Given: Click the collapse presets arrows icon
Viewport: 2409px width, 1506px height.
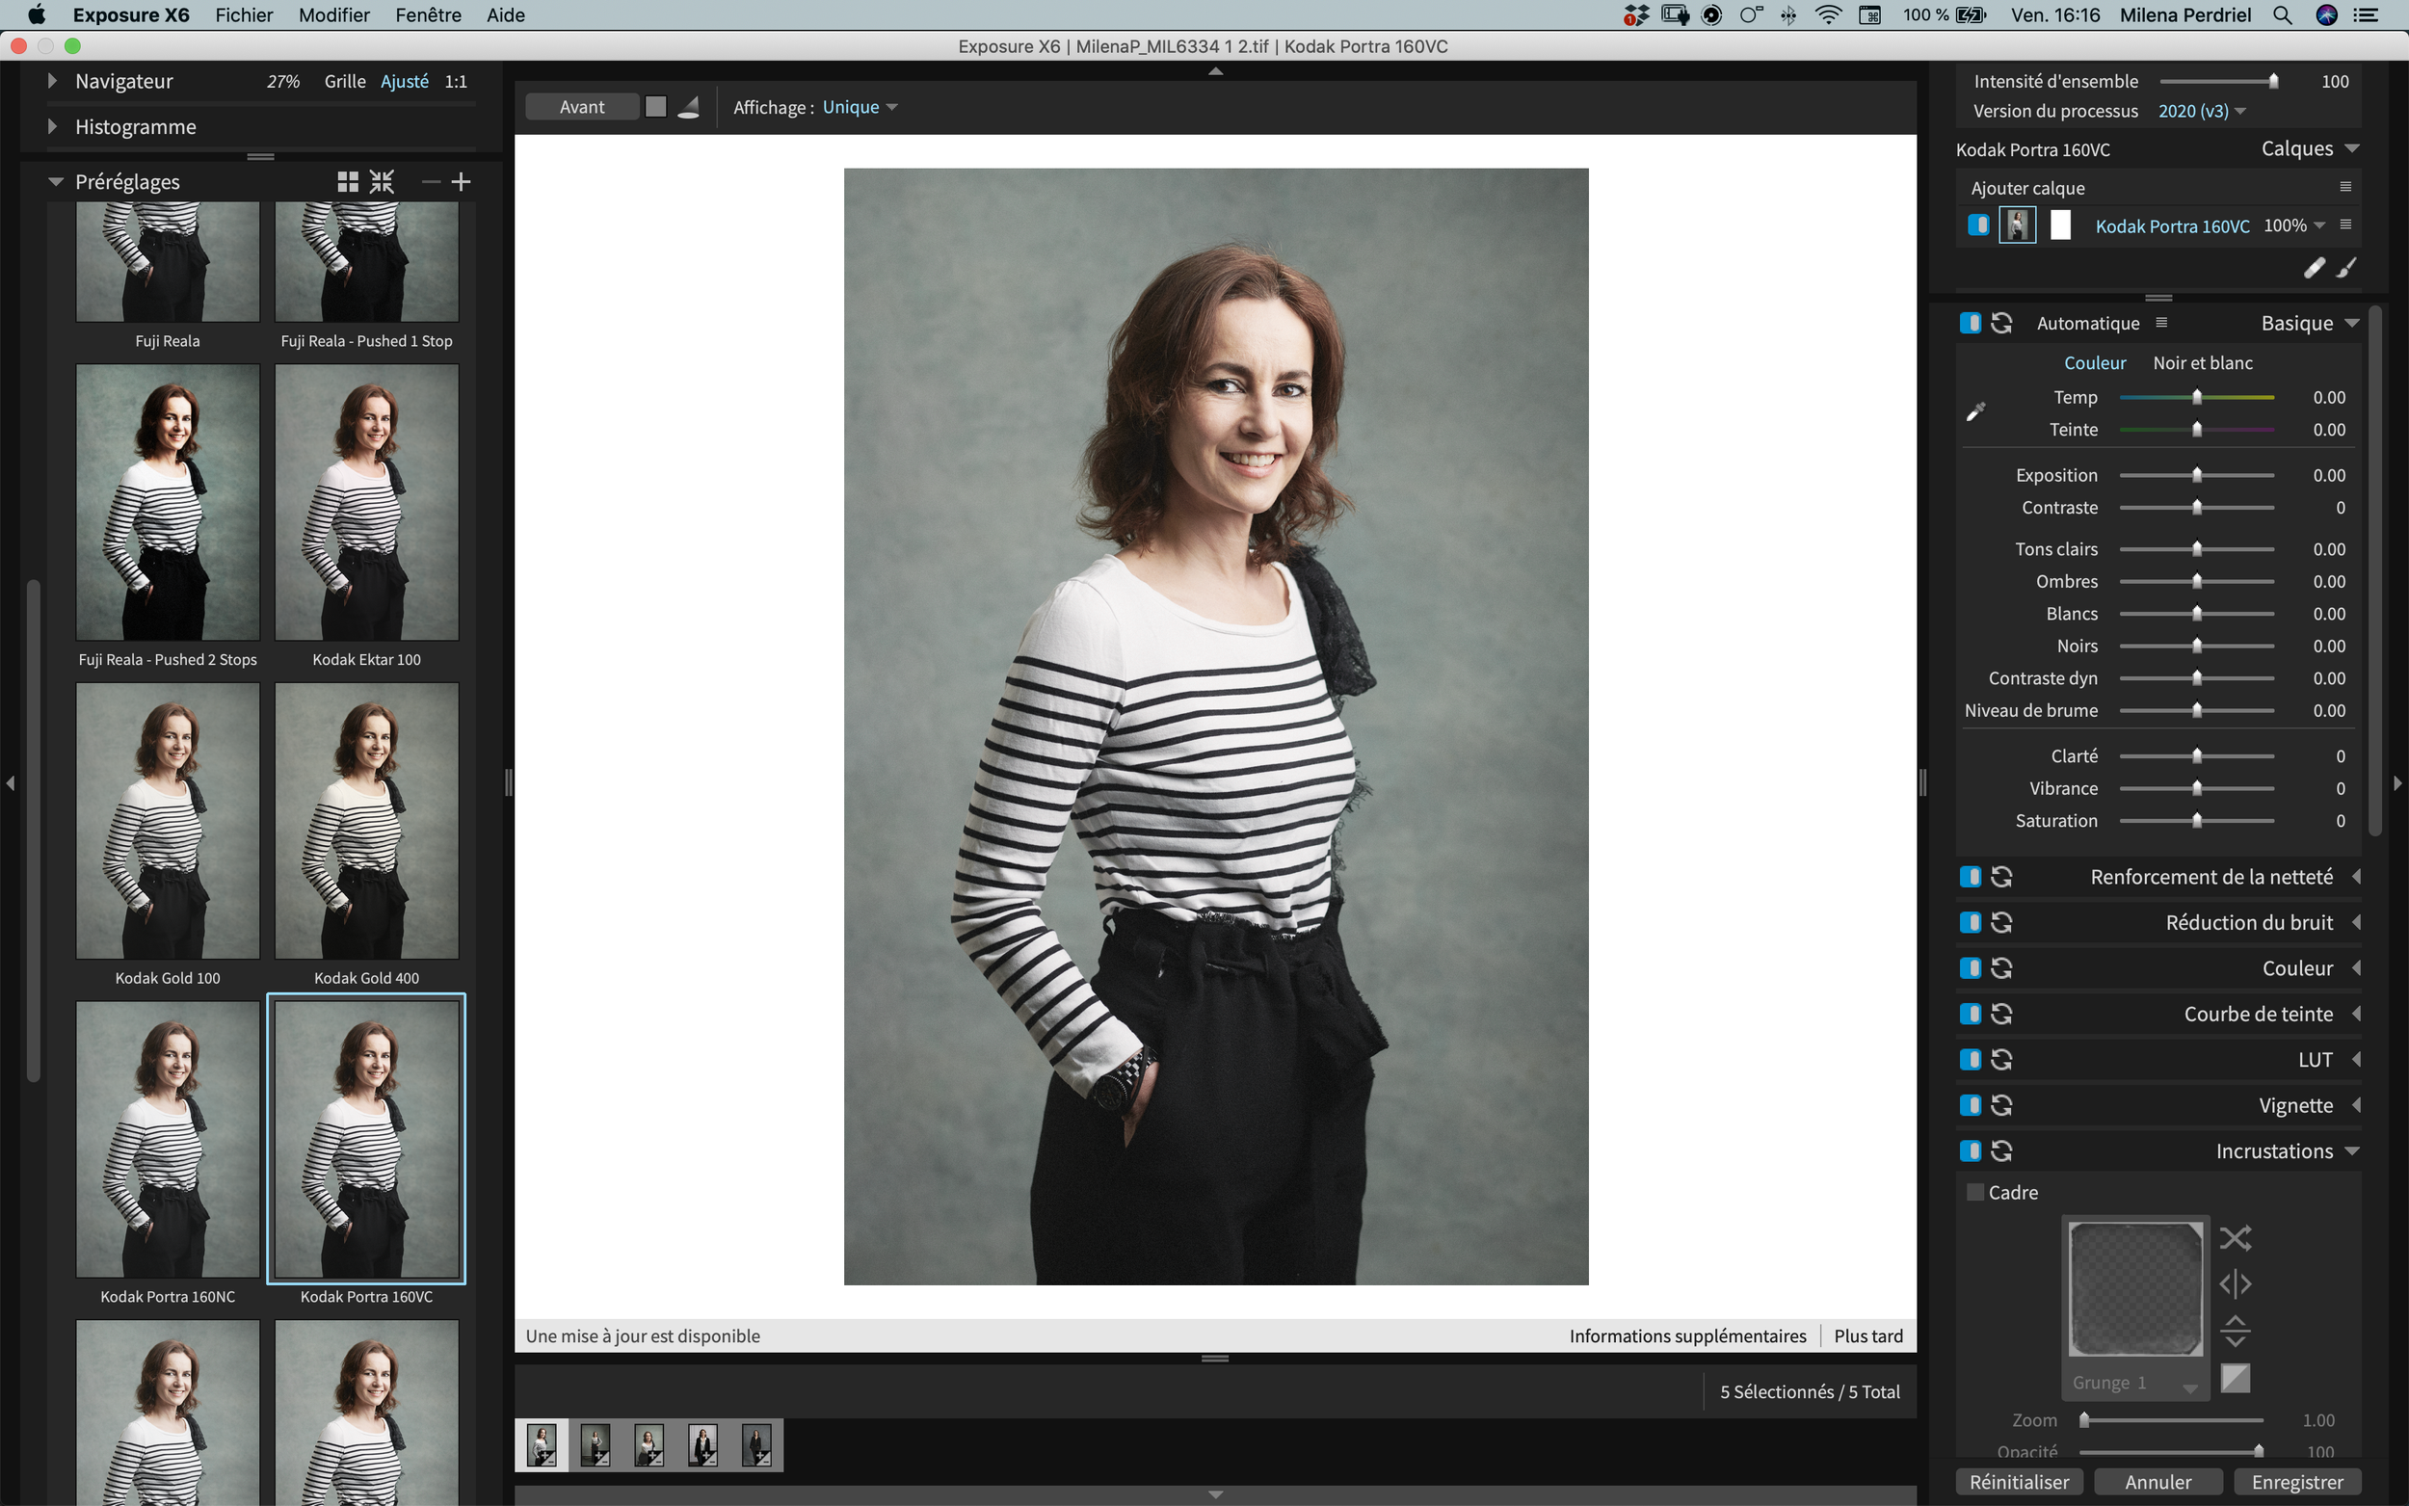Looking at the screenshot, I should [x=383, y=181].
